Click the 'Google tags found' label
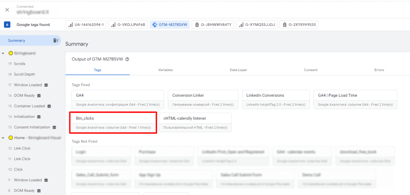Screen dimensions: 410x195 [x=33, y=25]
